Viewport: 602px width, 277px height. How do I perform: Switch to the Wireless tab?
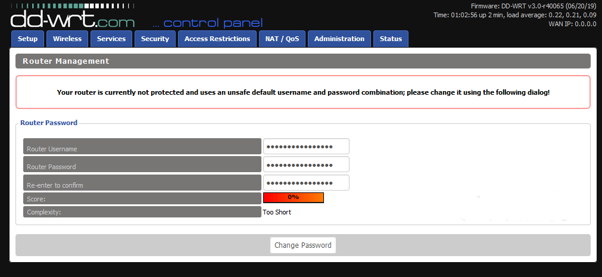coord(67,39)
